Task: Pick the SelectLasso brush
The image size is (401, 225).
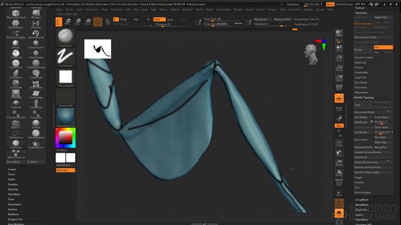Action: pos(16,134)
